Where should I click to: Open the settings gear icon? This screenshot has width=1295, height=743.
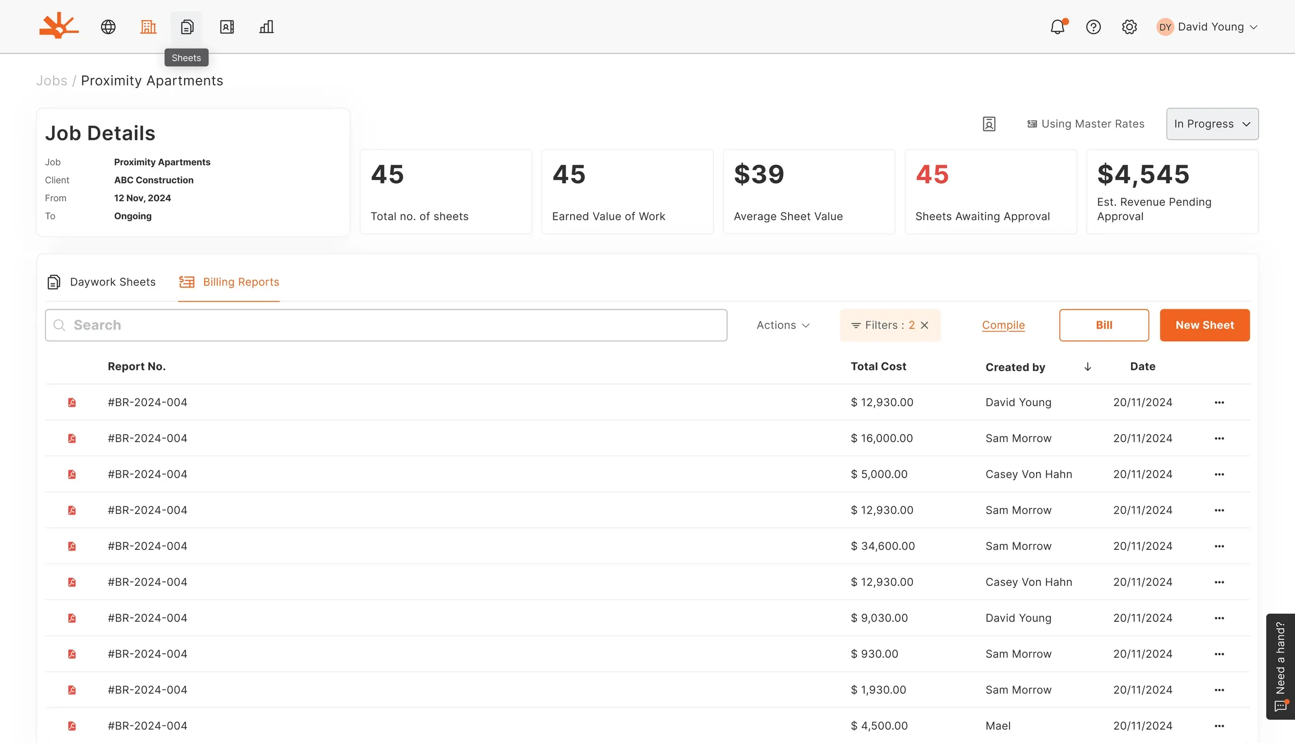coord(1129,26)
